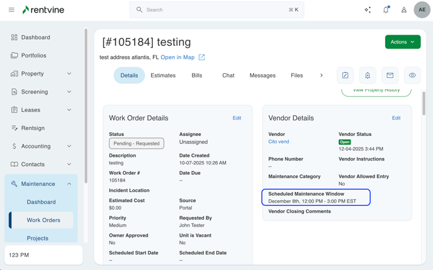Show more tabs with right chevron
This screenshot has width=433, height=270.
(x=322, y=76)
